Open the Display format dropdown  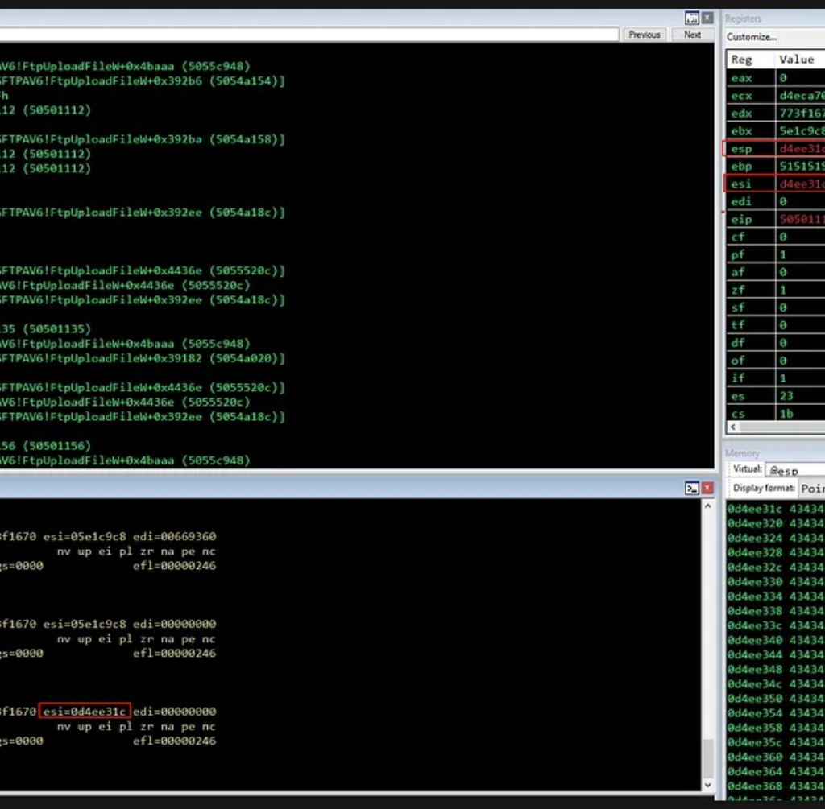coord(811,489)
